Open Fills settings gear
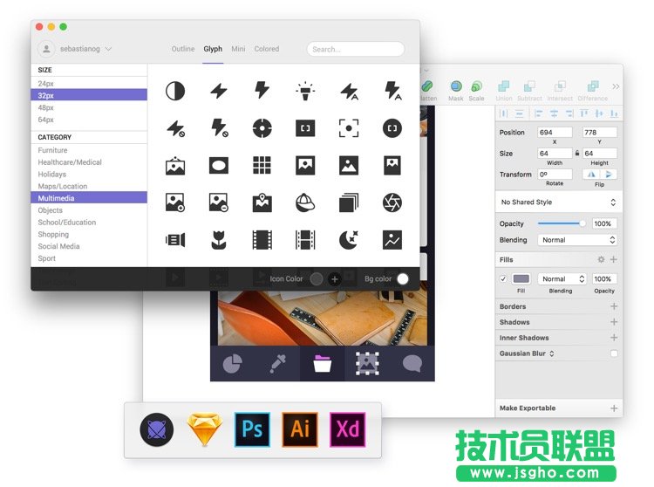 tap(601, 259)
